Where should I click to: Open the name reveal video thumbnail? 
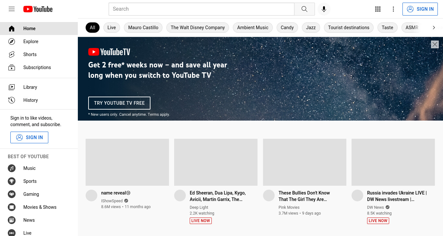tap(127, 162)
